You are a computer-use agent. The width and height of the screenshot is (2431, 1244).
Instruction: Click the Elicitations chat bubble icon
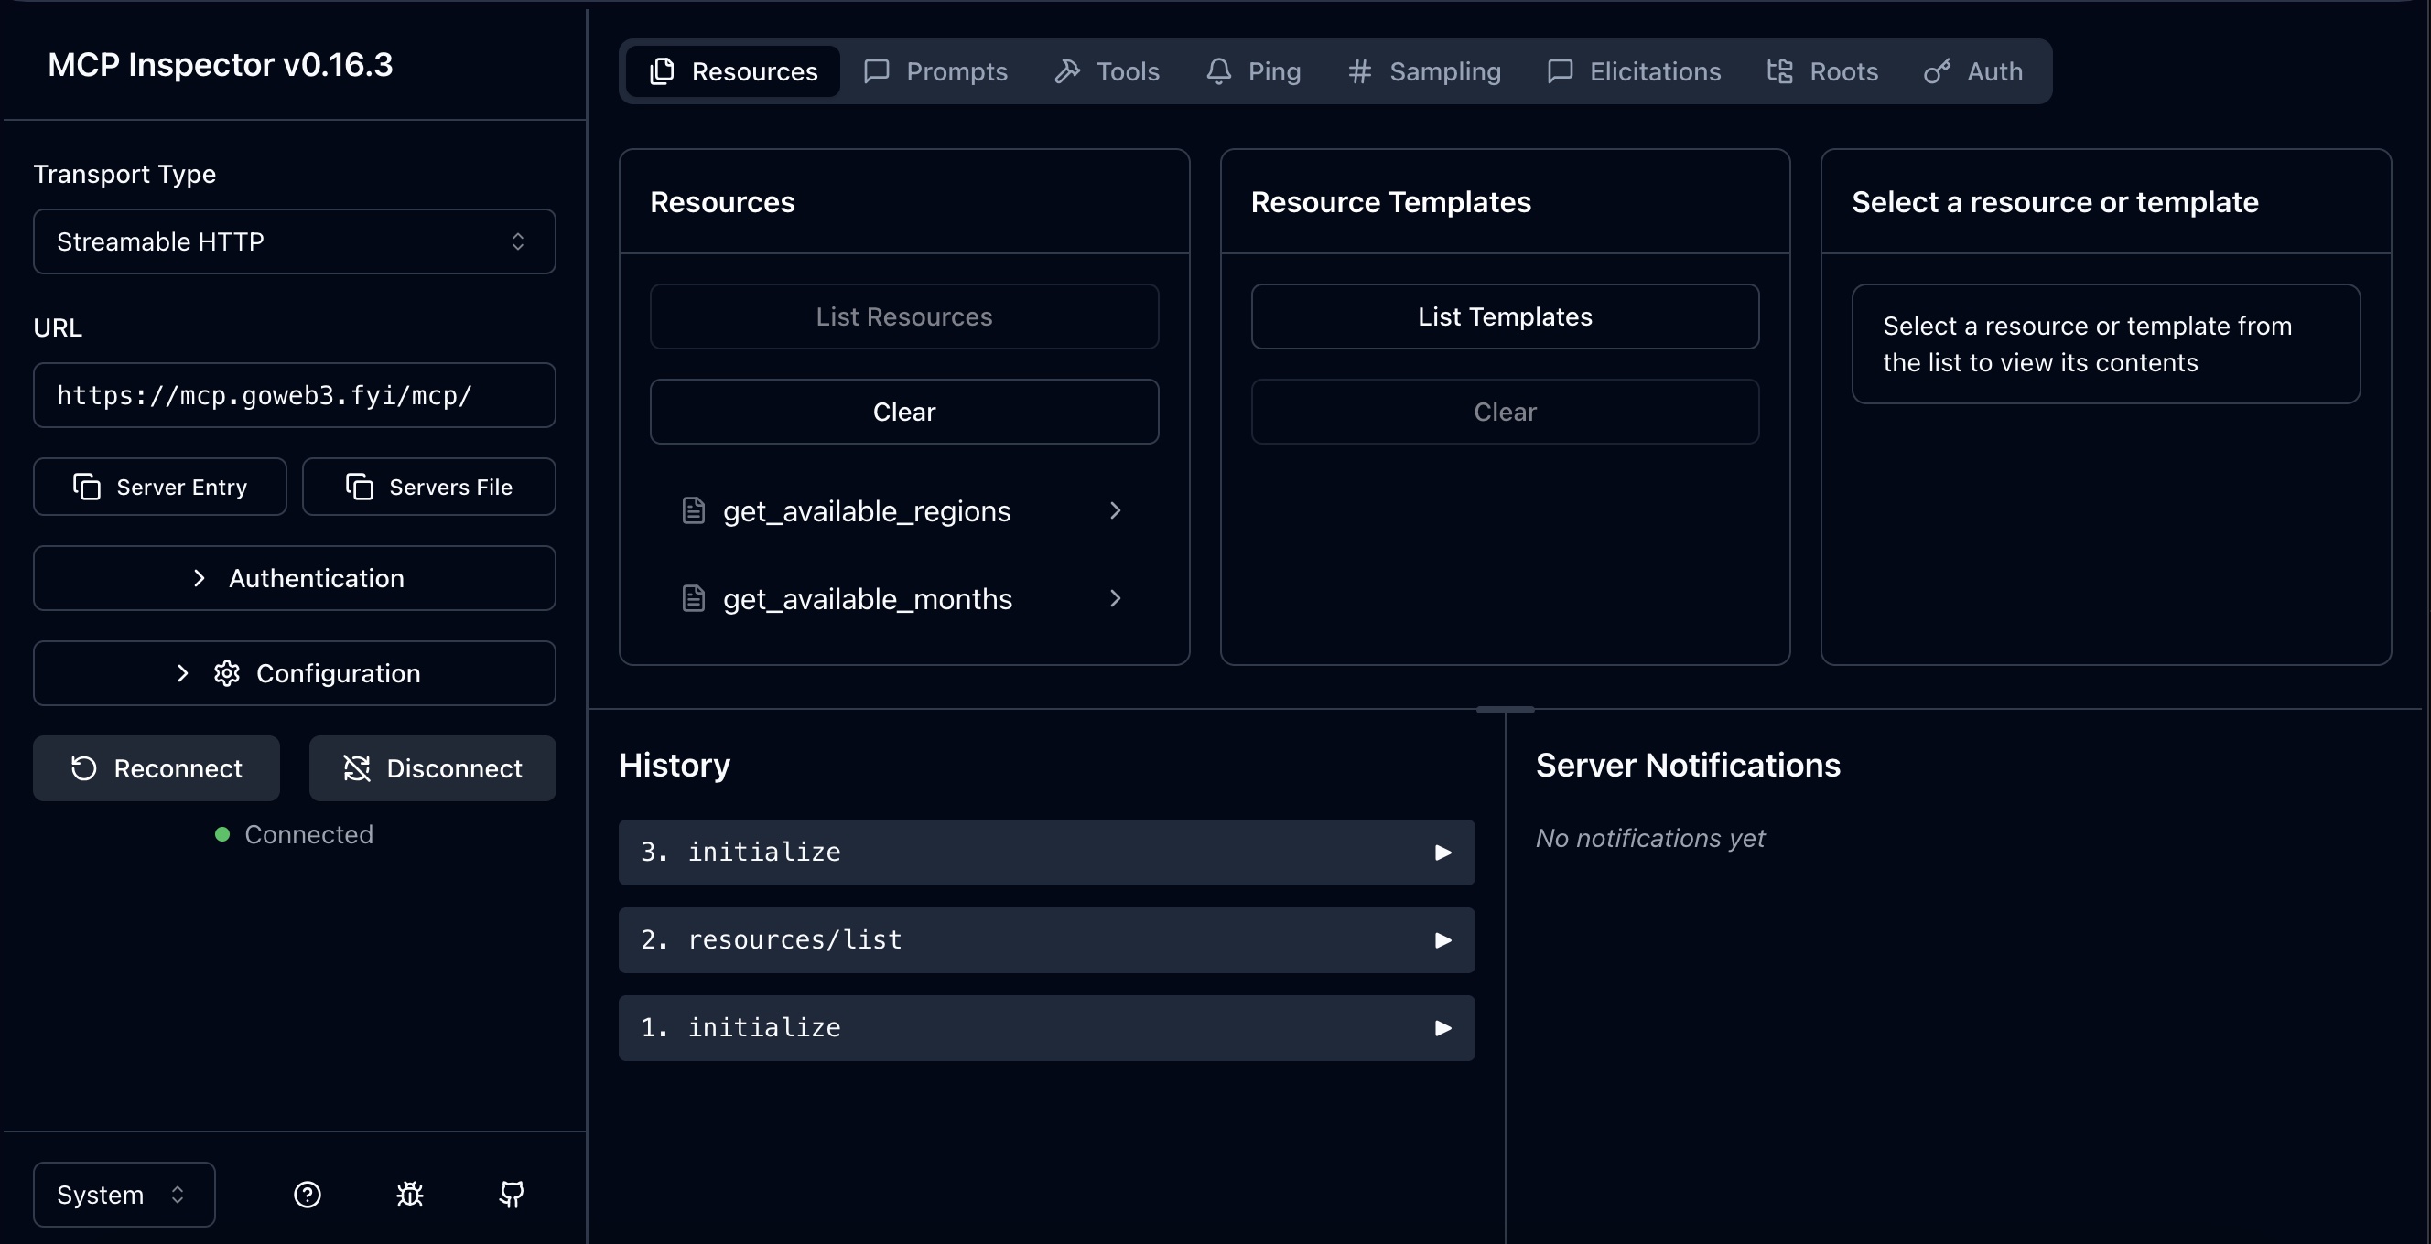pos(1559,71)
